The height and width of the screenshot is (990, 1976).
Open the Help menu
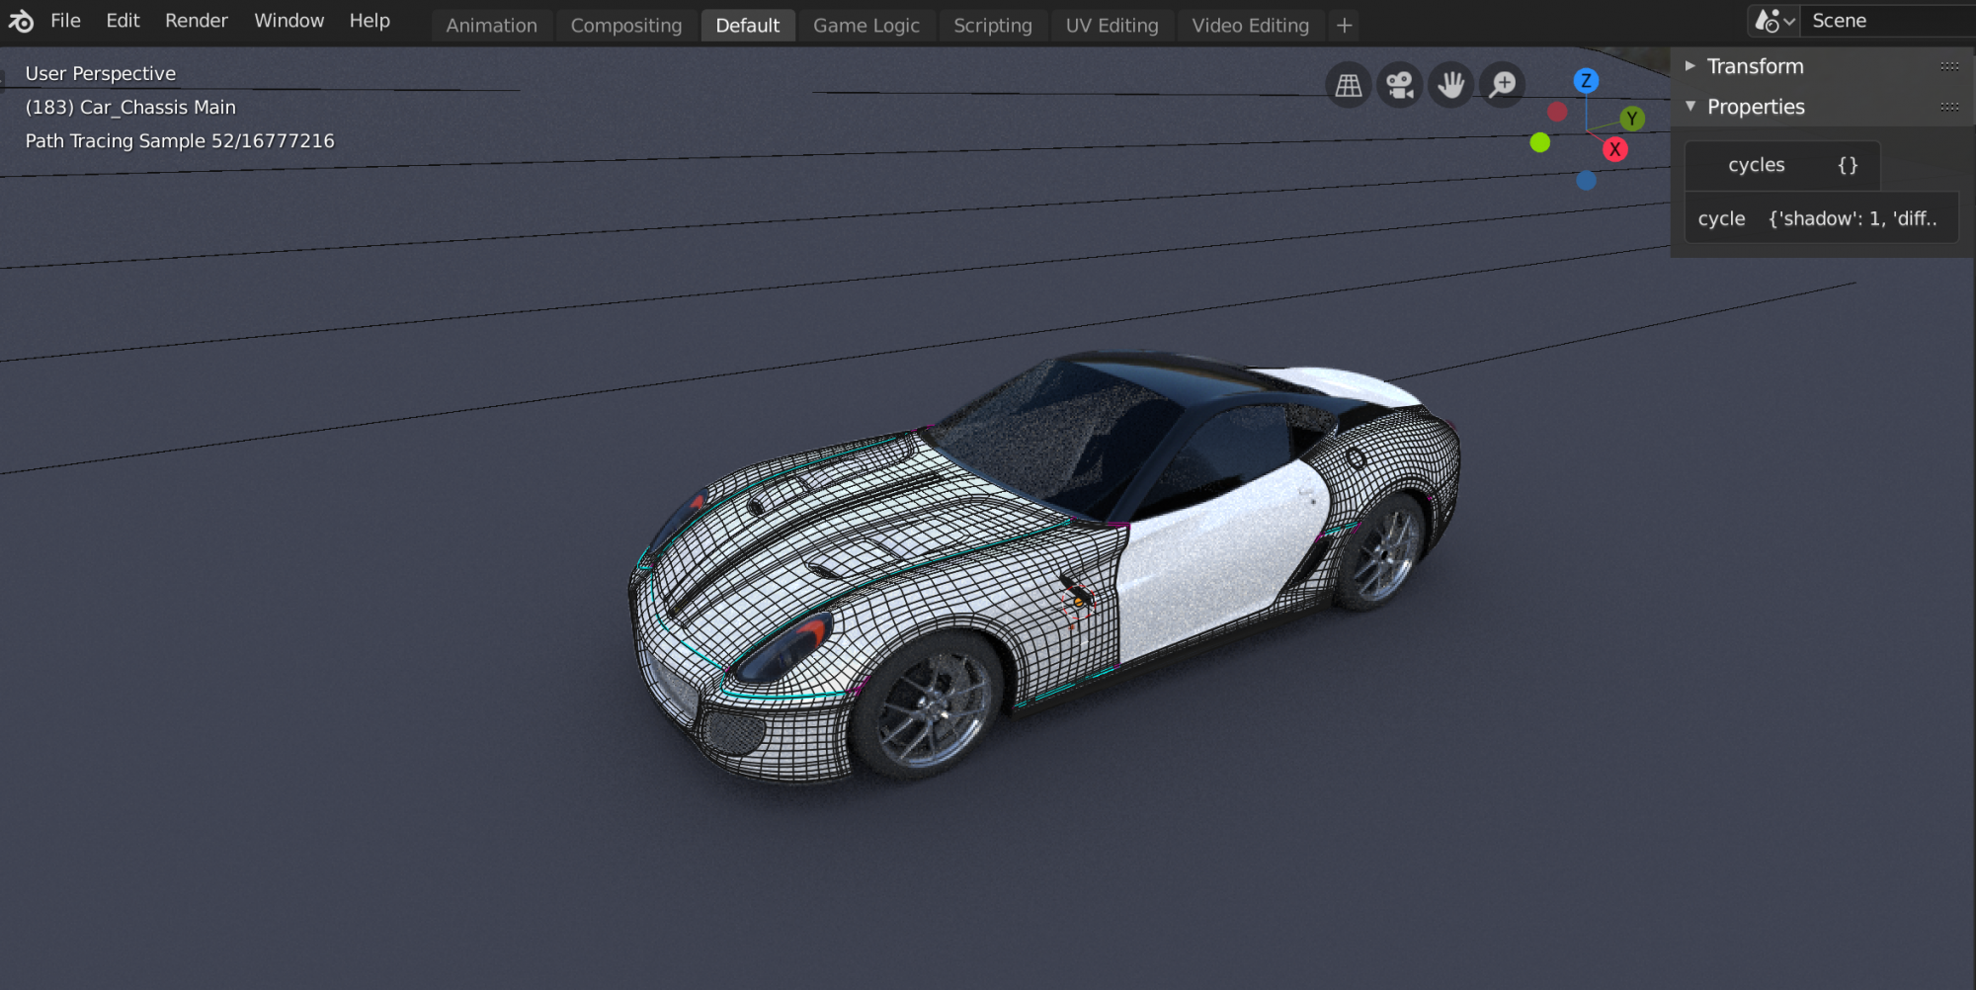click(x=370, y=21)
